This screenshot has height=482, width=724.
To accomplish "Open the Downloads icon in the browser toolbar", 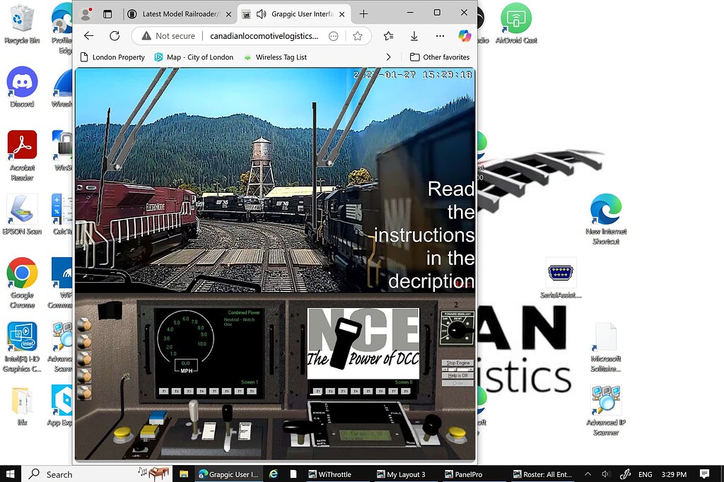I will [414, 36].
